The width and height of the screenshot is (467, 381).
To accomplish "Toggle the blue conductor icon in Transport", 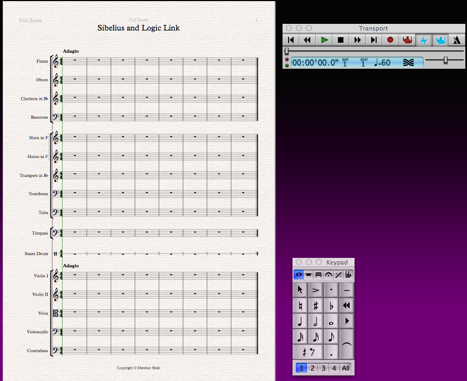I will coord(440,40).
